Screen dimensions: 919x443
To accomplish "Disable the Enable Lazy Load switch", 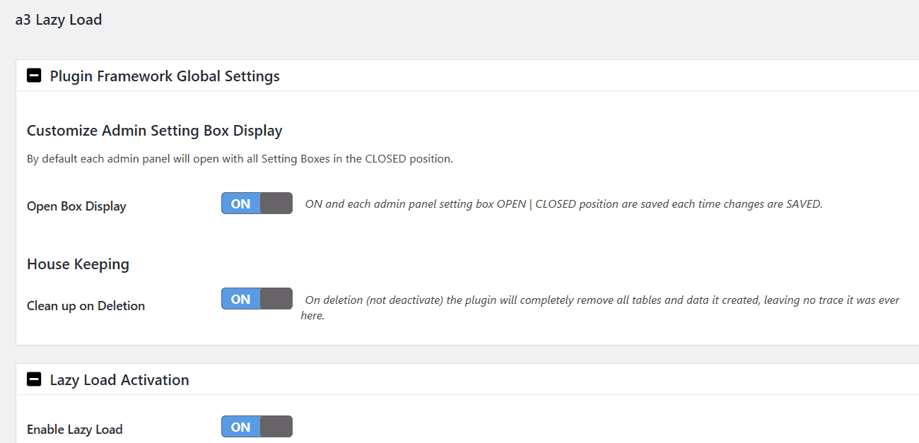I will [x=257, y=427].
